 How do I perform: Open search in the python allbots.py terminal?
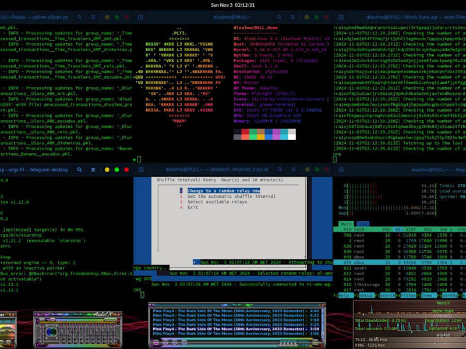point(79,17)
